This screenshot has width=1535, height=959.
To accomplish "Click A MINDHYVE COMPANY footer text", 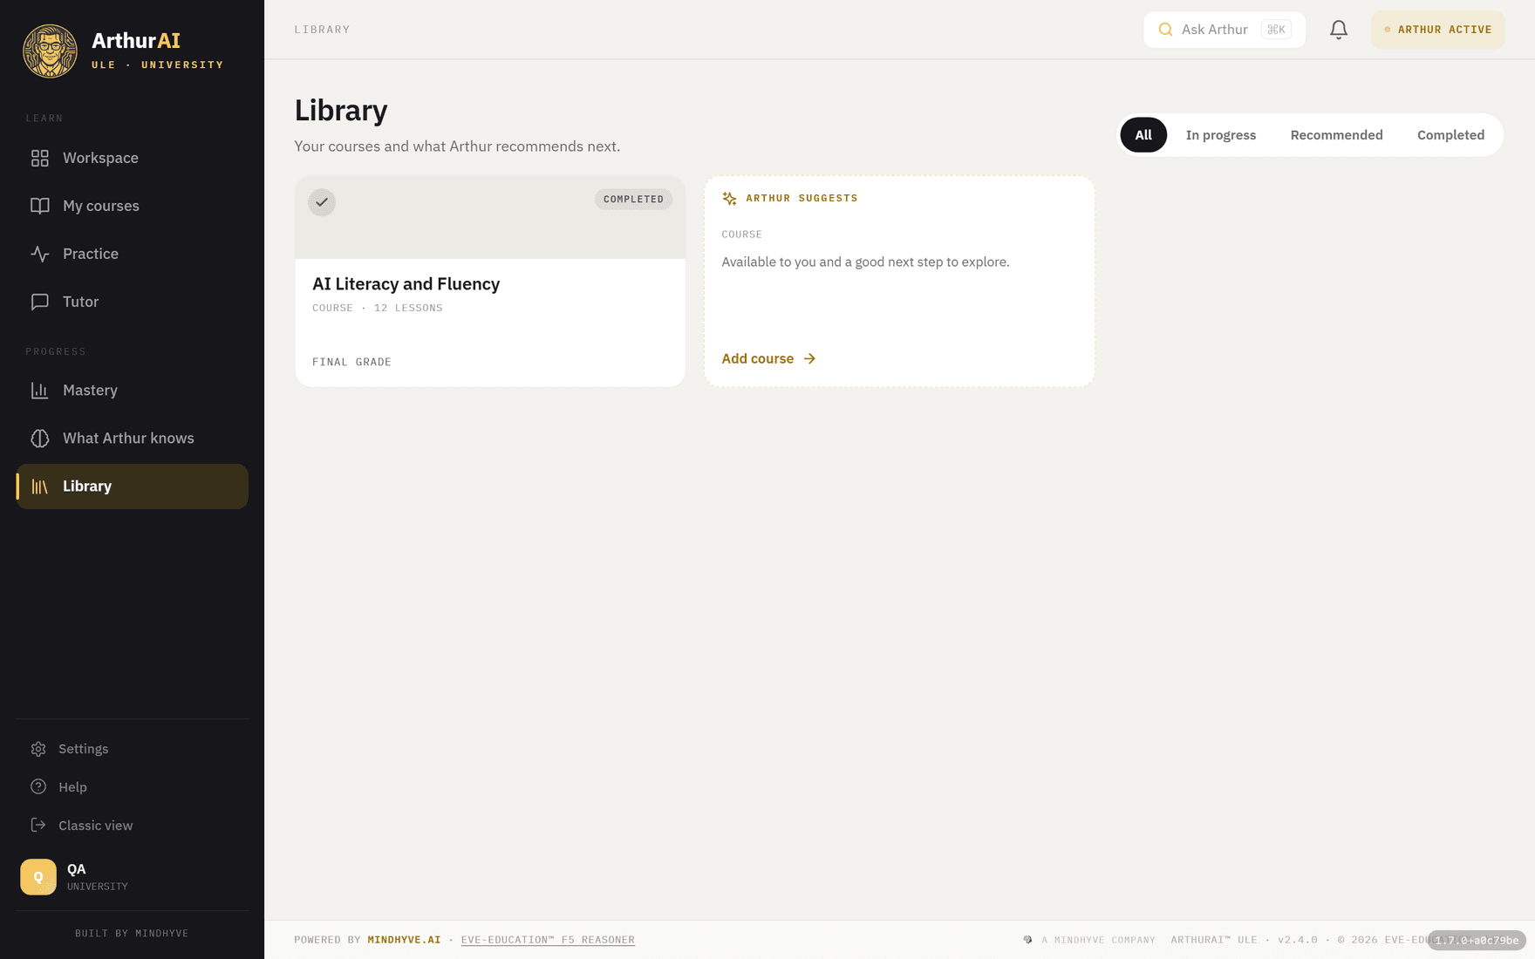I will pyautogui.click(x=1098, y=940).
